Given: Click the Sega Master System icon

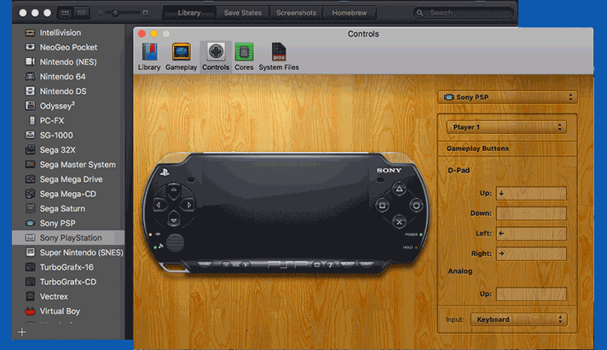Looking at the screenshot, I should [30, 165].
